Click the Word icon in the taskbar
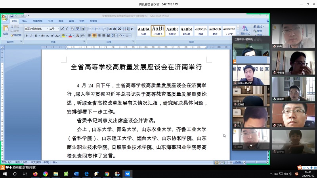Viewport: 317px width, 178px height. point(76,174)
